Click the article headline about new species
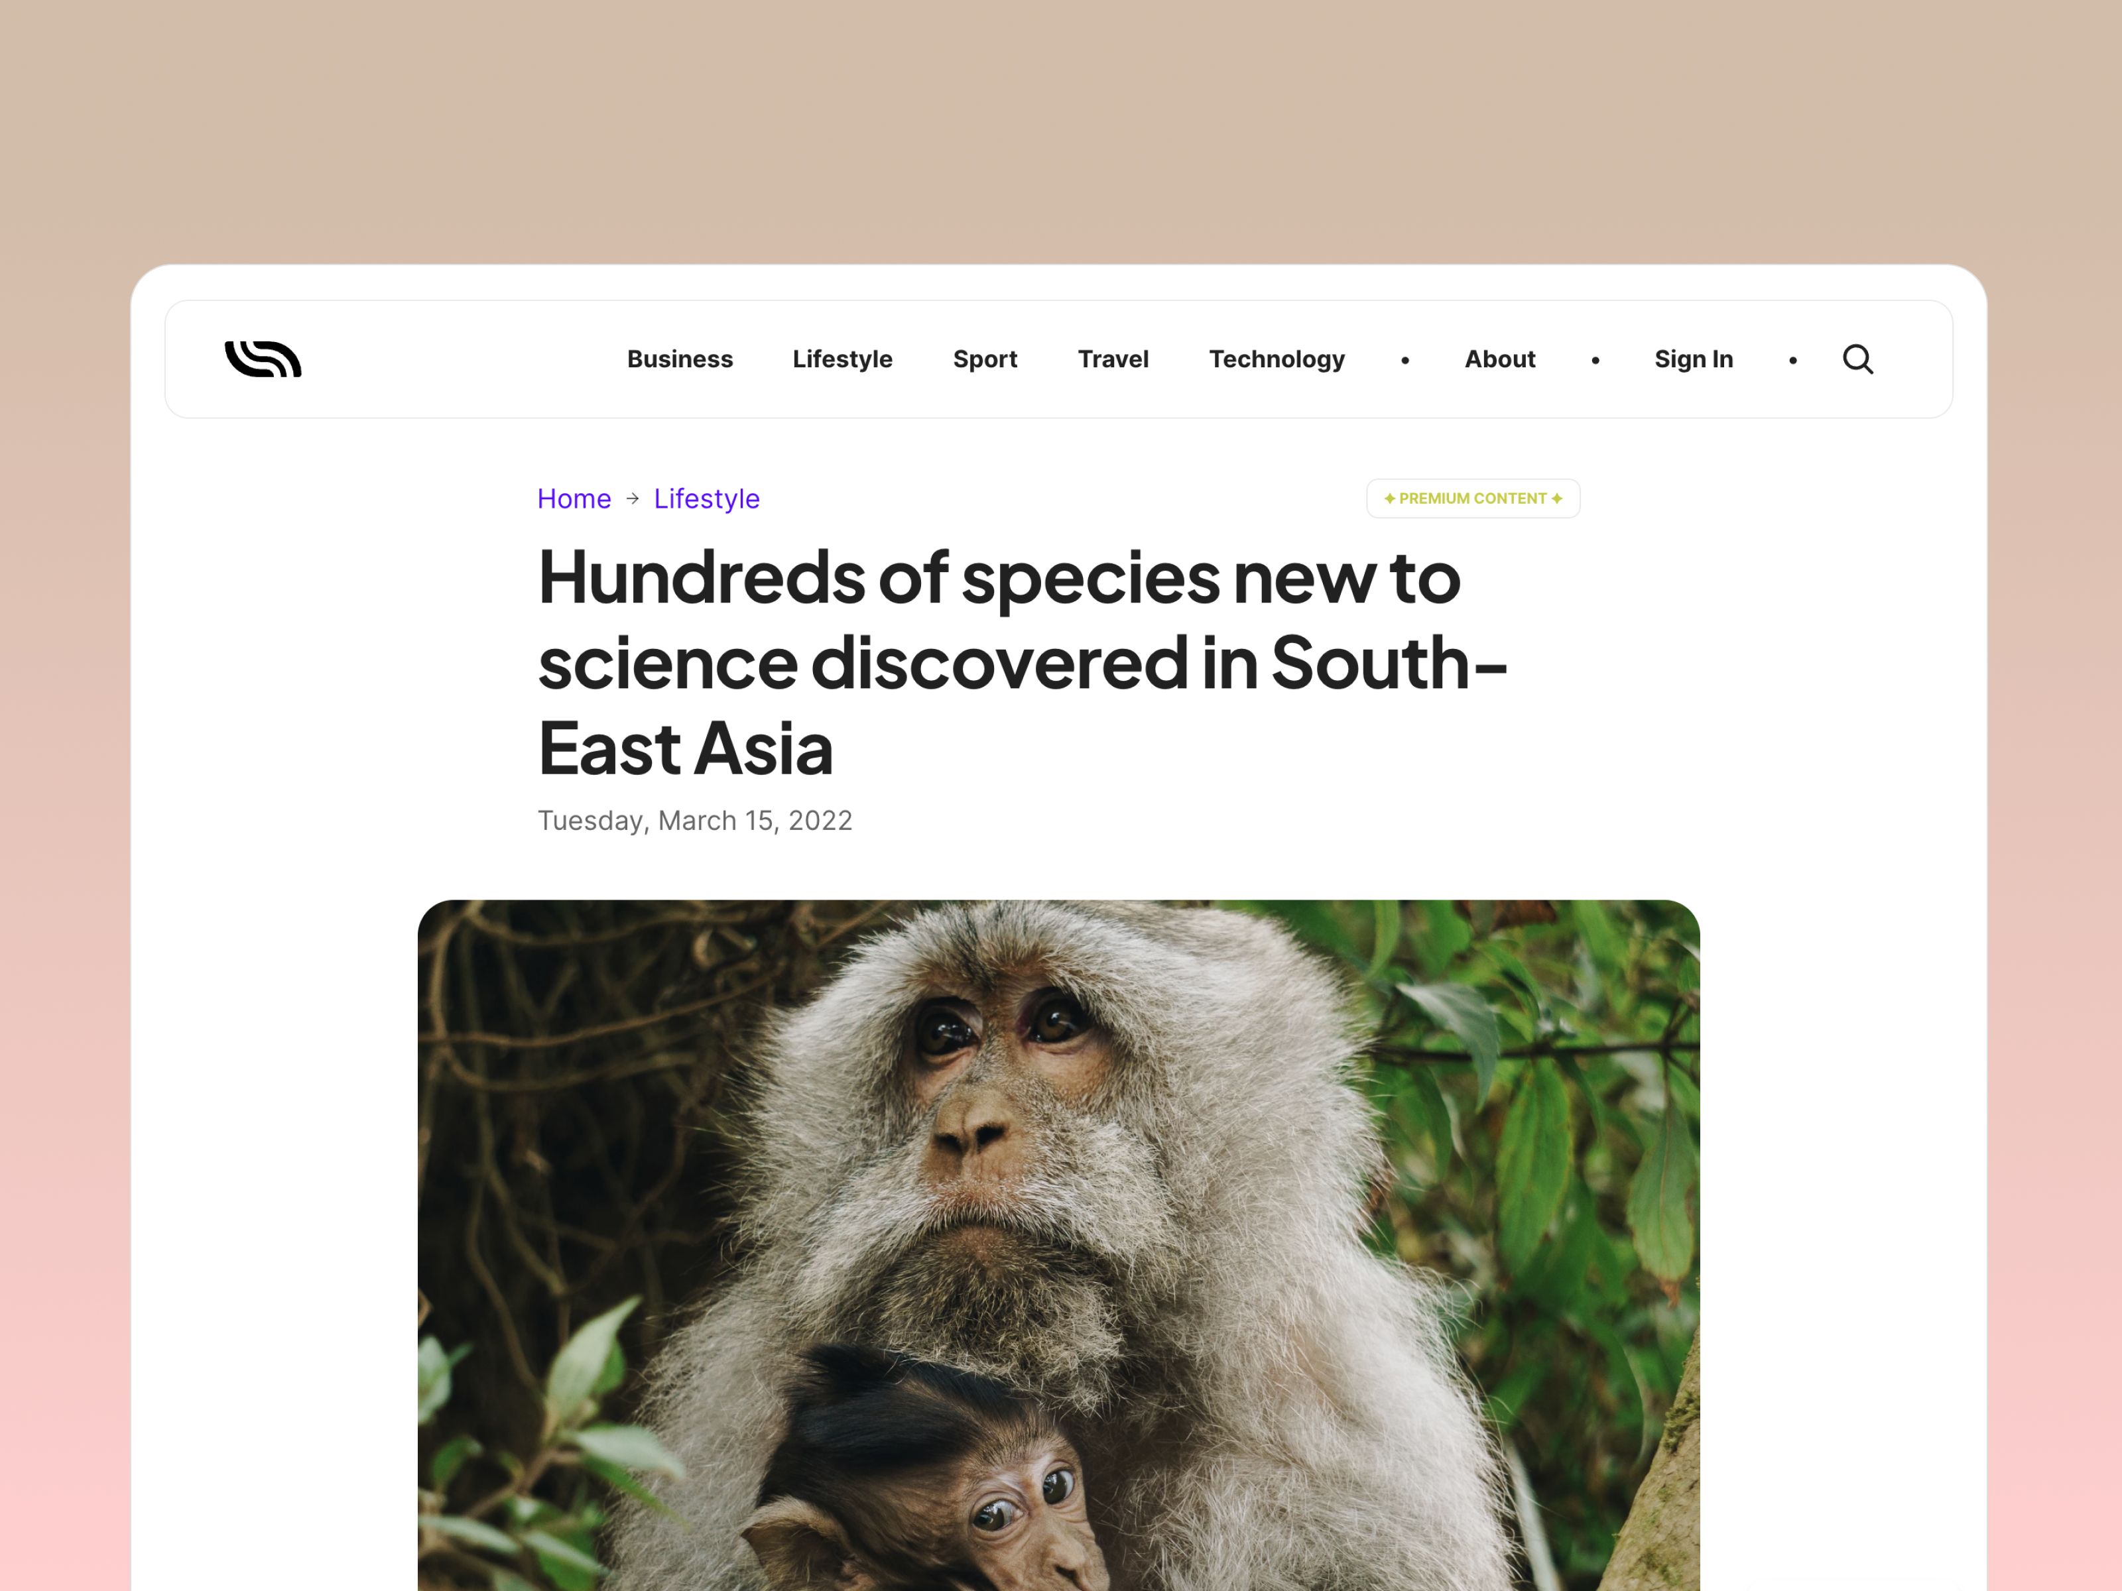 tap(1023, 662)
